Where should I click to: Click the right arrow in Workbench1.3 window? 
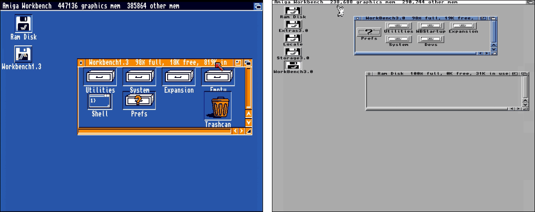(x=242, y=131)
